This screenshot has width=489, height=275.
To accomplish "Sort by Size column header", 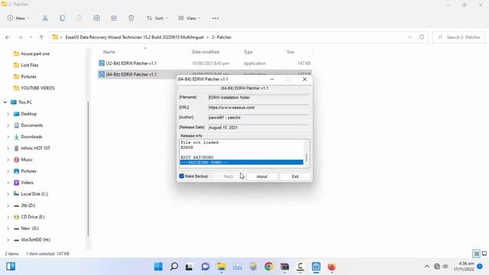I will coord(290,52).
